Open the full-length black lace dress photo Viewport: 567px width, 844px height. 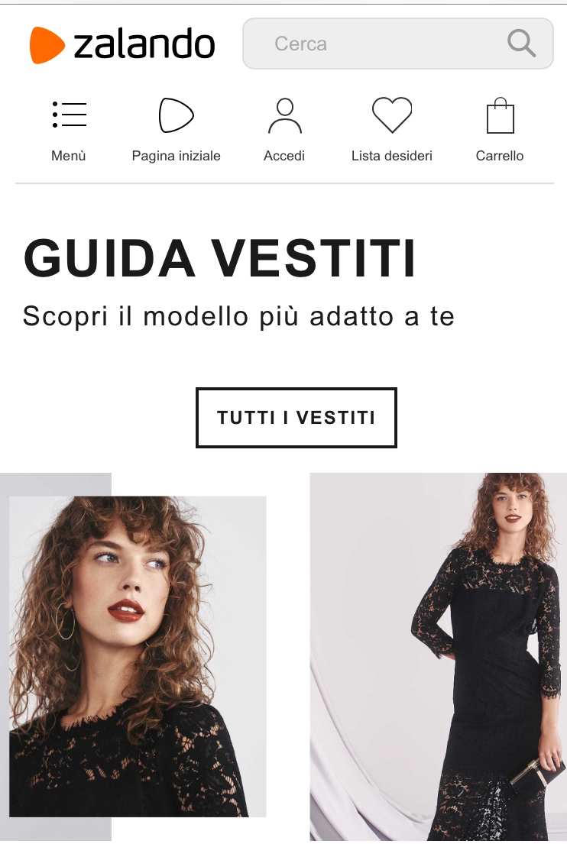point(439,657)
